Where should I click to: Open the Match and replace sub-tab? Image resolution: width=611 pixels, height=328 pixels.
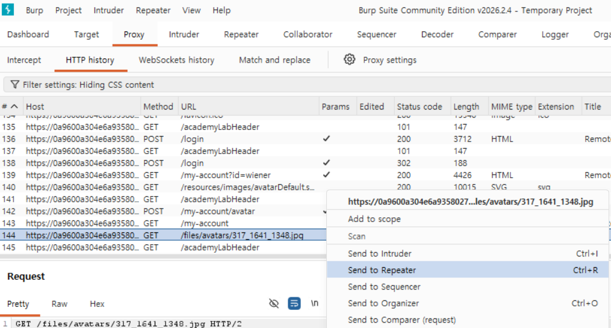click(274, 60)
